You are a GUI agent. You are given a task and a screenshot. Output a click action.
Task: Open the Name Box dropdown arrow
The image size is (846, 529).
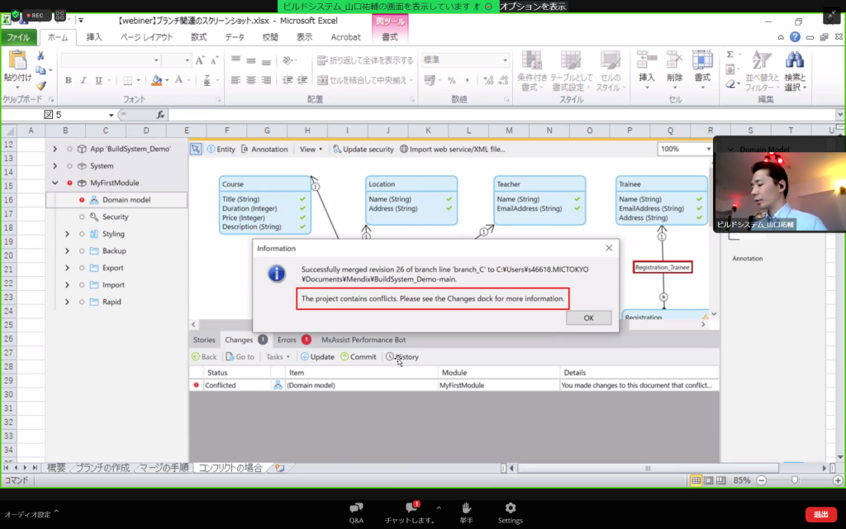[x=112, y=115]
